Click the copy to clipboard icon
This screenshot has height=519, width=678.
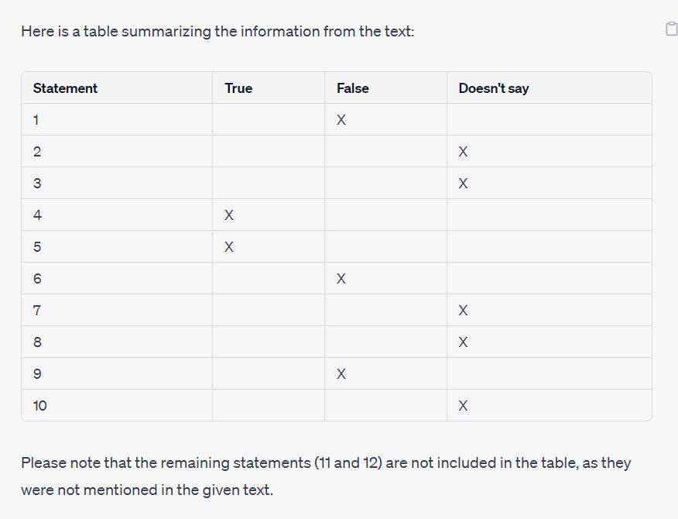pyautogui.click(x=671, y=29)
